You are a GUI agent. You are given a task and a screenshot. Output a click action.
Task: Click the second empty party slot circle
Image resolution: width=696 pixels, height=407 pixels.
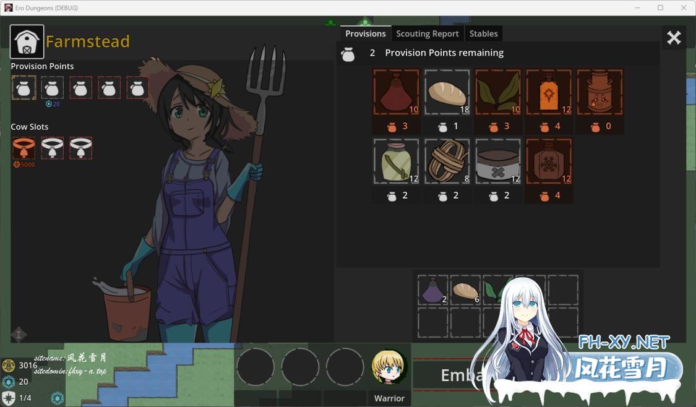click(300, 367)
